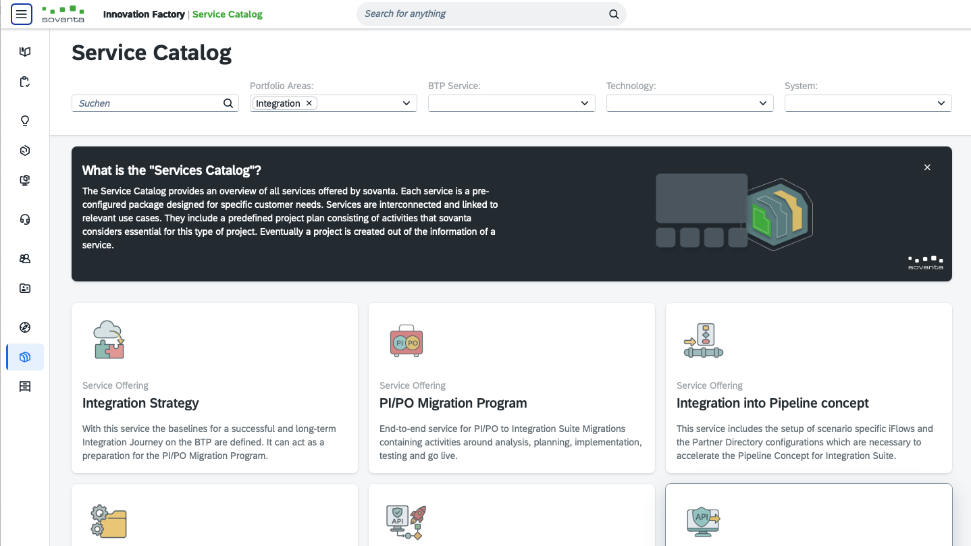Open the BTP Service dropdown
The height and width of the screenshot is (546, 971).
tap(585, 103)
